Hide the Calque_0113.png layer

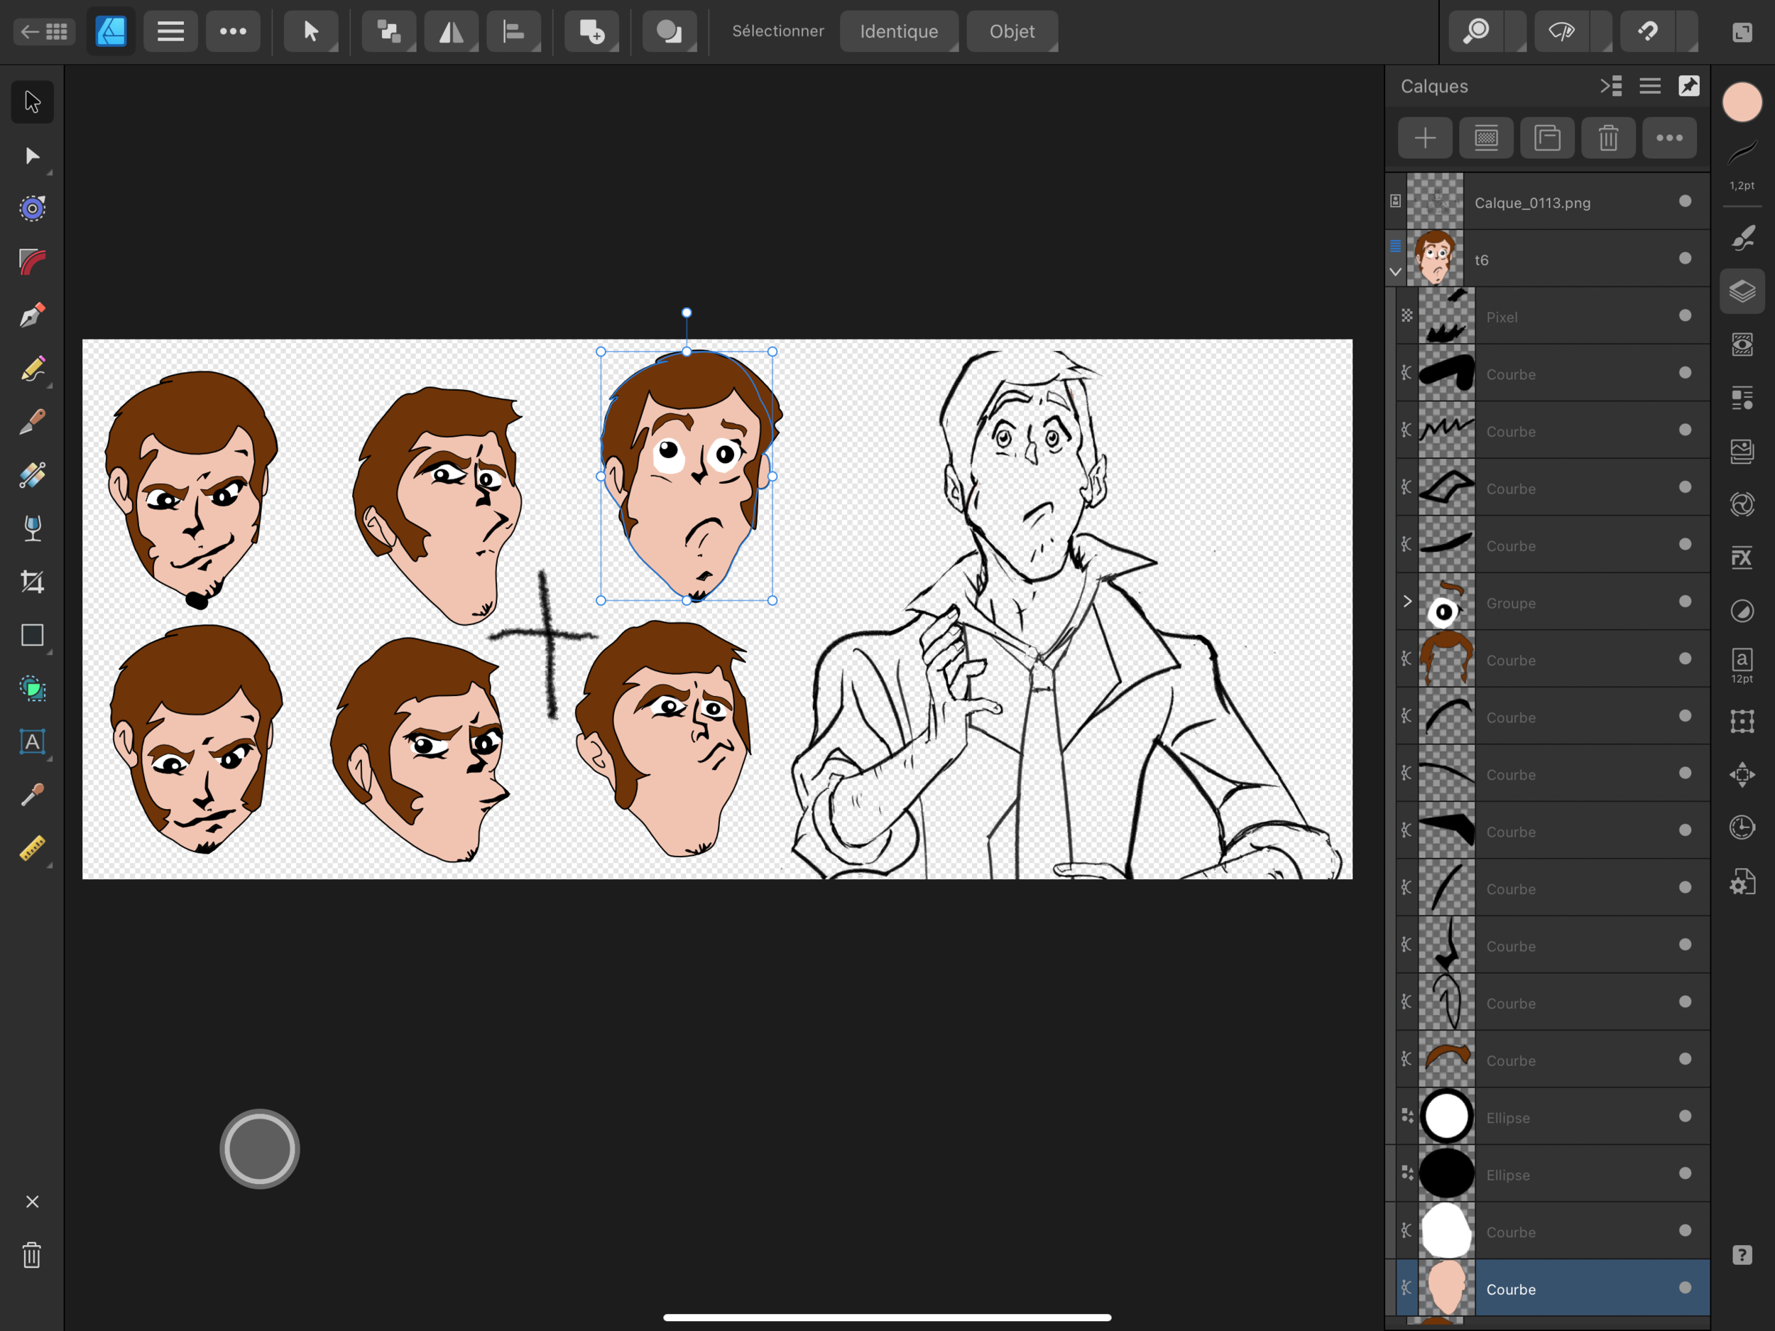[1684, 202]
